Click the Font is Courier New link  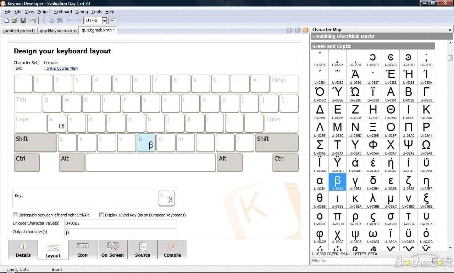(61, 68)
